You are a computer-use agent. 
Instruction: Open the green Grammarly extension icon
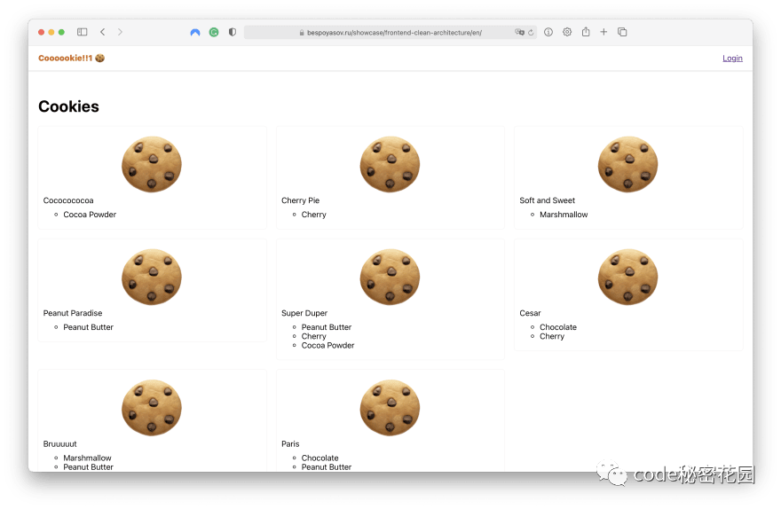point(214,32)
